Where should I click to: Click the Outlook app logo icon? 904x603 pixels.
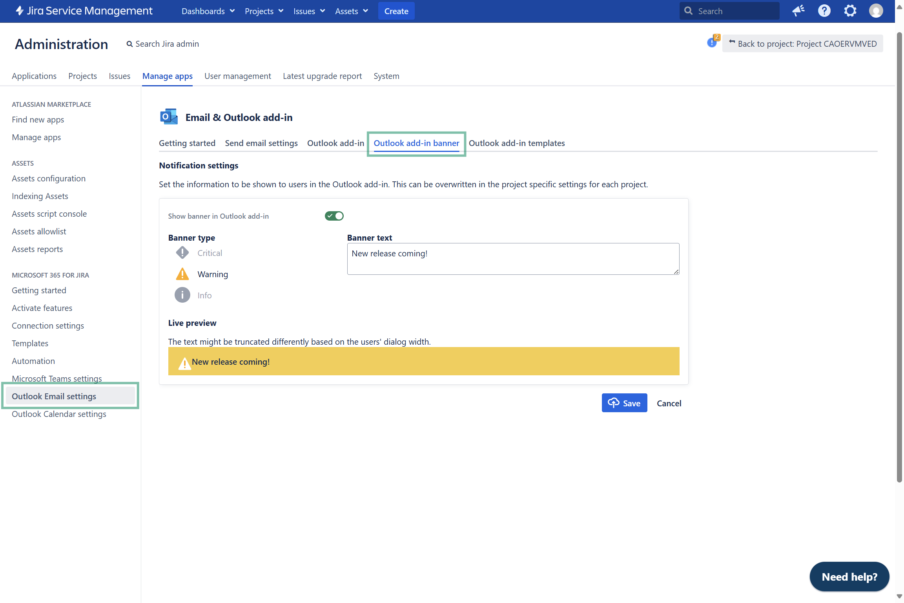click(x=169, y=117)
